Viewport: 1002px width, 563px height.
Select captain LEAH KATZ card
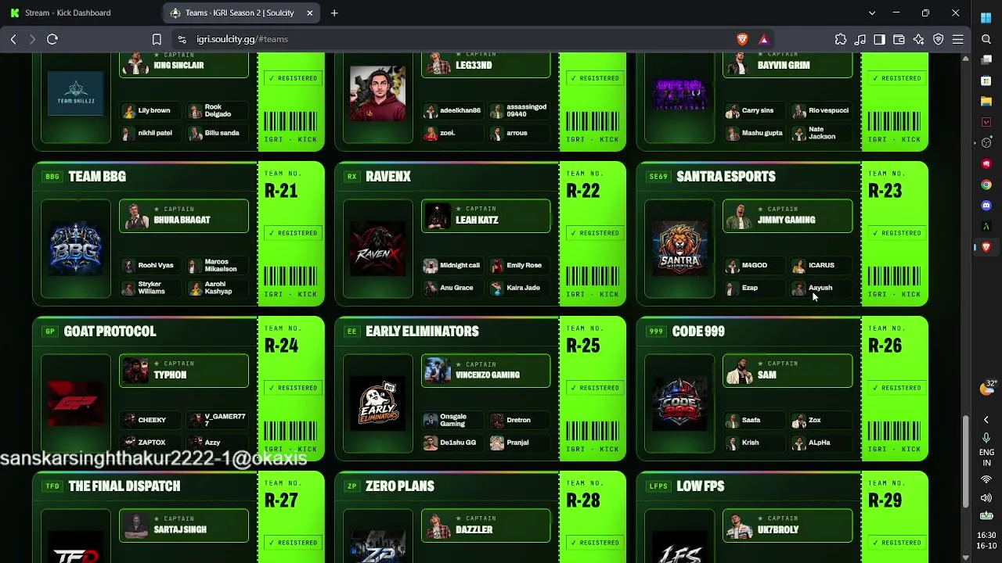click(x=486, y=216)
